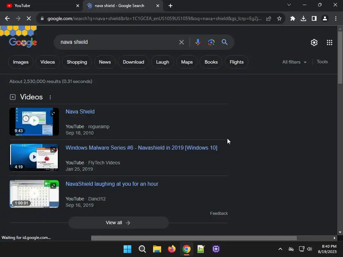The image size is (343, 257).
Task: Search by image with Google Lens
Action: coord(211,42)
